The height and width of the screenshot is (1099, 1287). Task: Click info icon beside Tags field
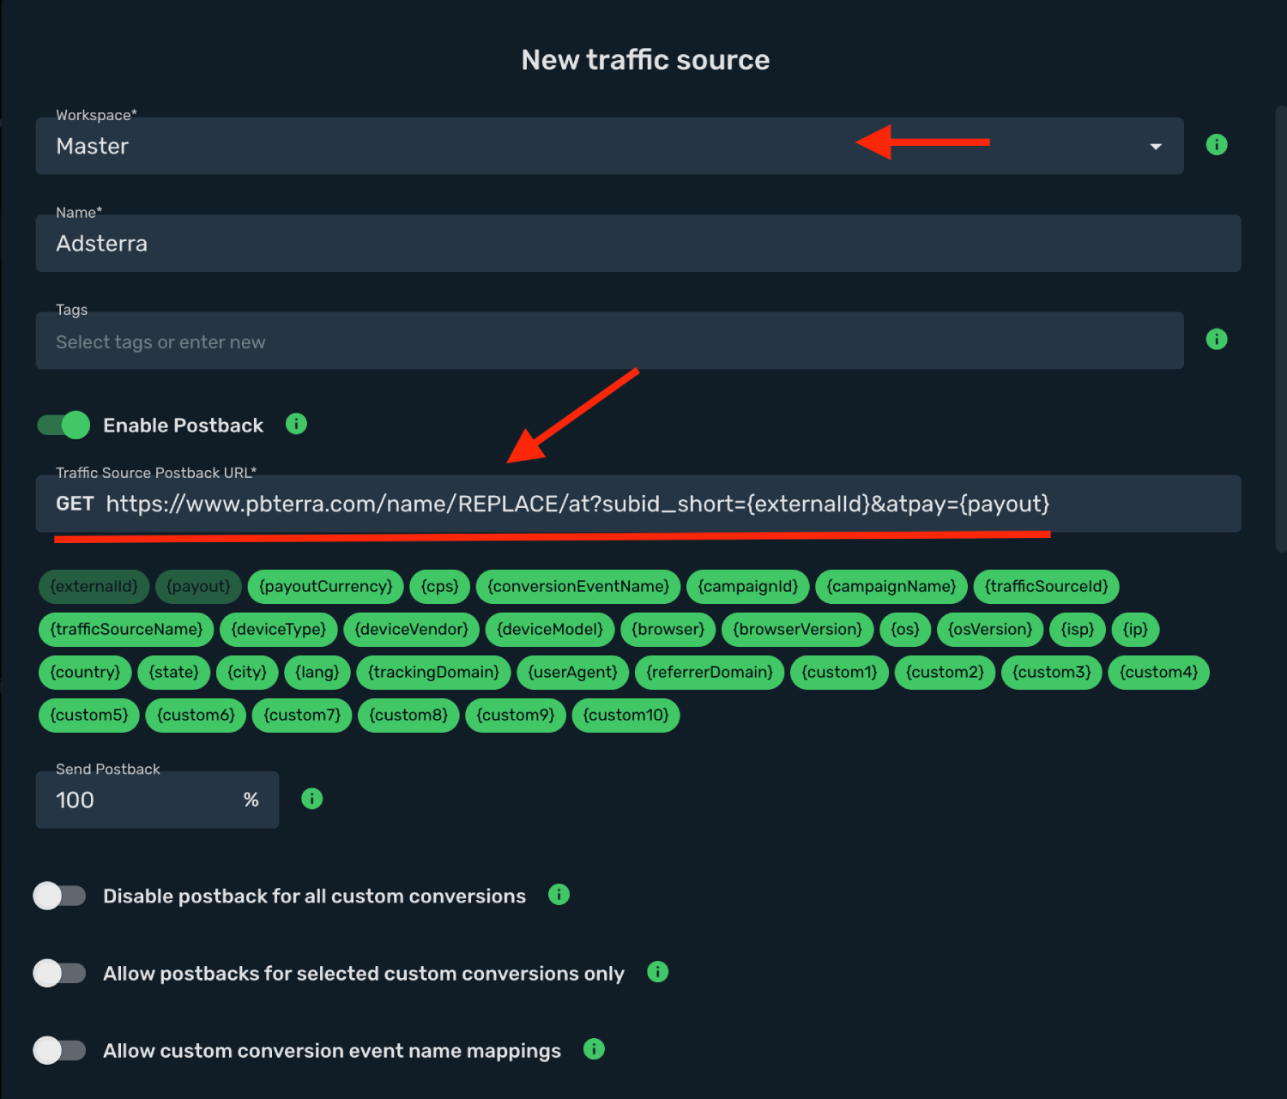pos(1216,340)
